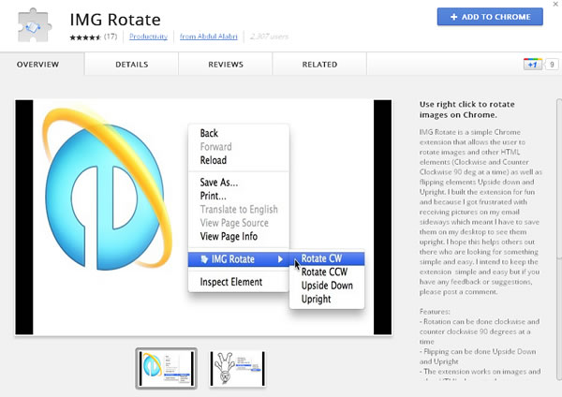Switch to the Details tab

coord(131,65)
